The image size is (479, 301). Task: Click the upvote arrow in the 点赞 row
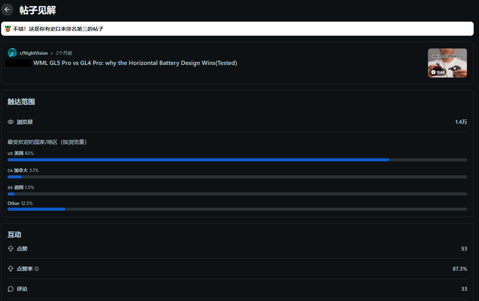click(11, 249)
